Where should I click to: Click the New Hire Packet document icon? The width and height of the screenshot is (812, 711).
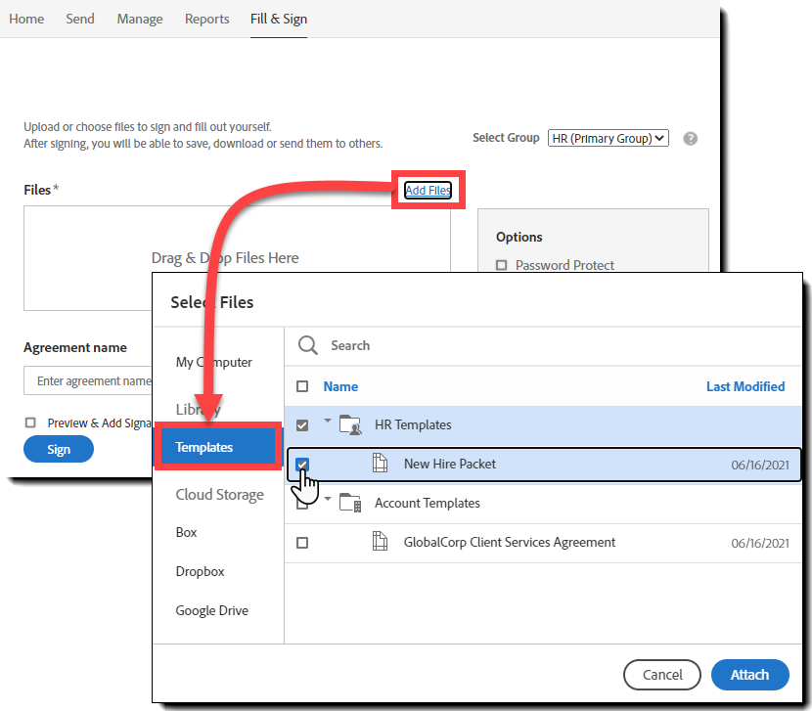(381, 463)
